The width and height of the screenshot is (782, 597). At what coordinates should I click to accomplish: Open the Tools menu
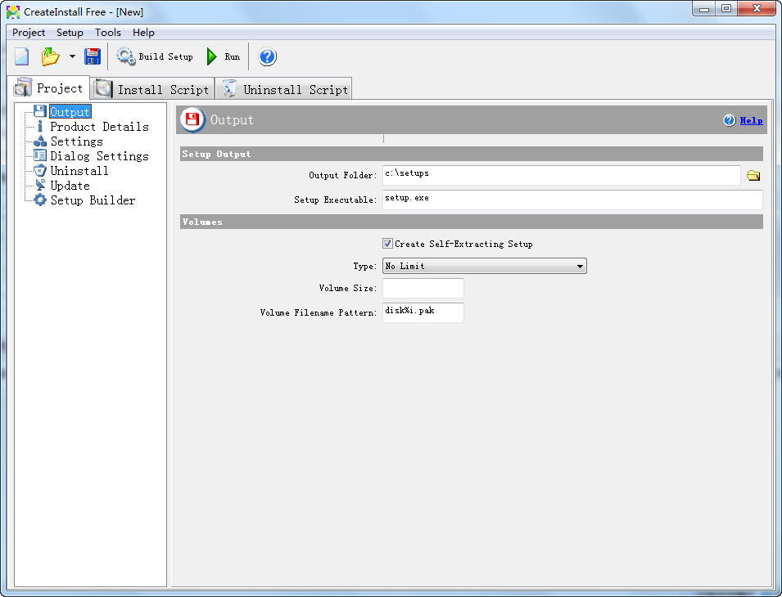click(107, 33)
